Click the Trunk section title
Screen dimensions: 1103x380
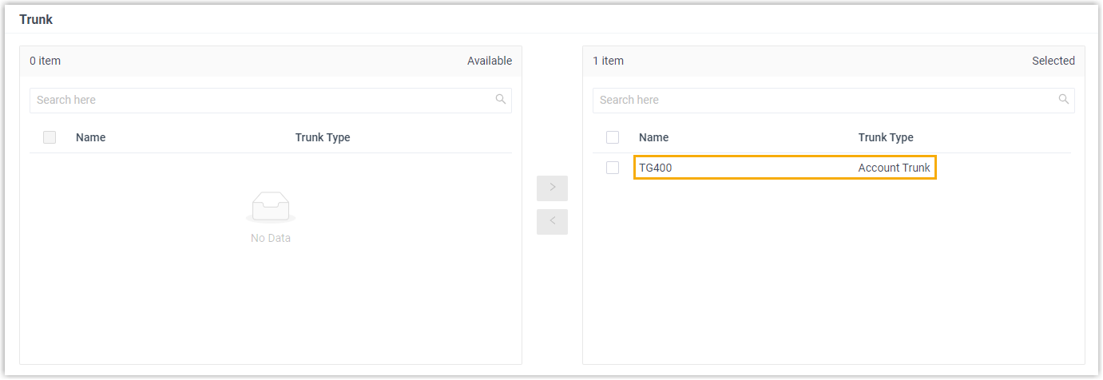[x=36, y=19]
